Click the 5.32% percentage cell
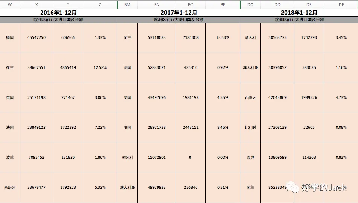The width and height of the screenshot is (358, 203). pos(100,188)
